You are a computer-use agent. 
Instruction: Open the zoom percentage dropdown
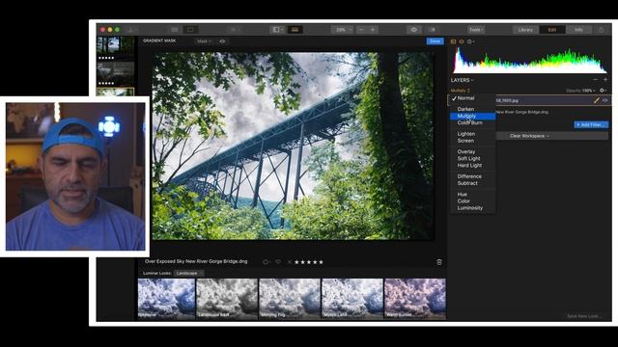click(x=342, y=30)
